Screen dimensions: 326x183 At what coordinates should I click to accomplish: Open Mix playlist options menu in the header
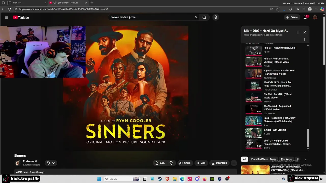coord(298,32)
